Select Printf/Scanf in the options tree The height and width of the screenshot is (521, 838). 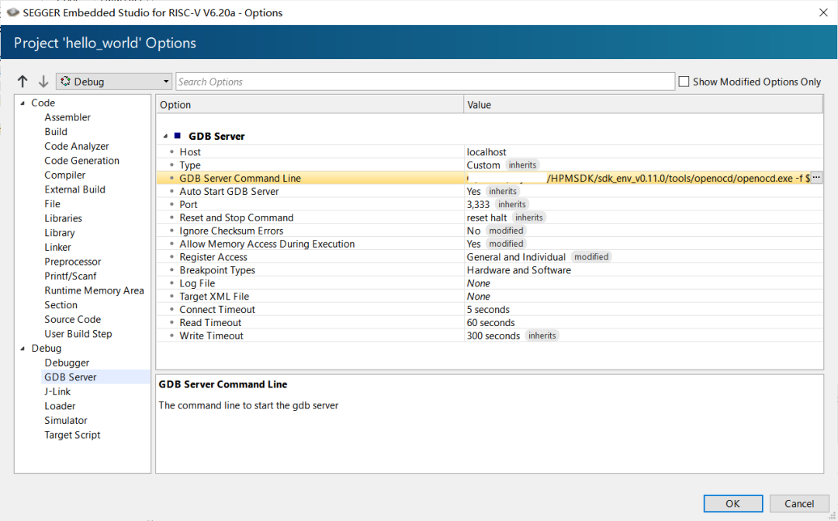click(71, 276)
